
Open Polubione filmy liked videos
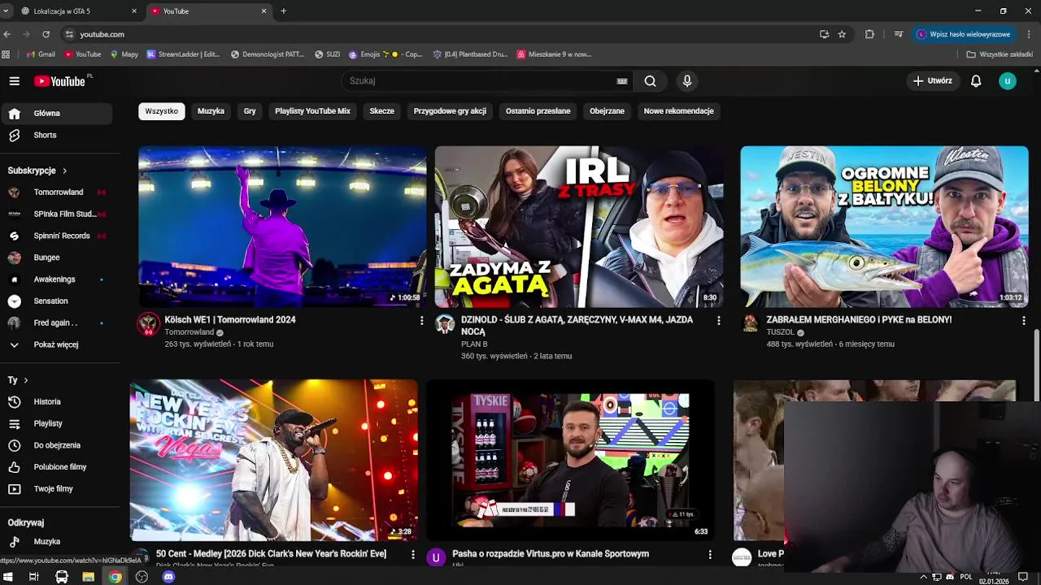pos(56,467)
